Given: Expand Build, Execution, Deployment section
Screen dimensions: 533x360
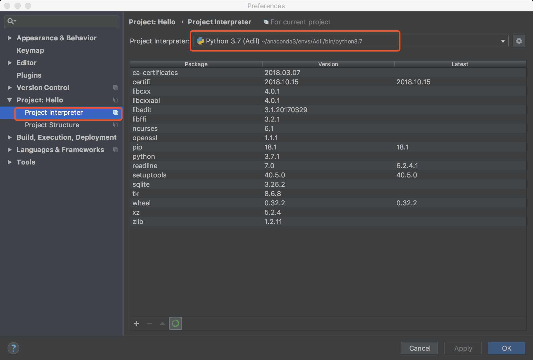Looking at the screenshot, I should (10, 137).
